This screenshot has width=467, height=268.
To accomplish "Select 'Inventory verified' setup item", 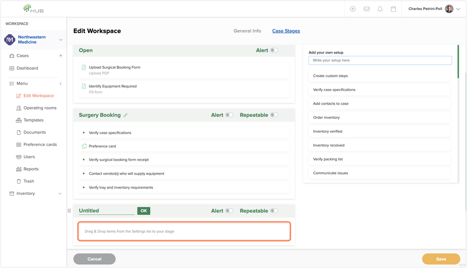I will click(x=380, y=131).
